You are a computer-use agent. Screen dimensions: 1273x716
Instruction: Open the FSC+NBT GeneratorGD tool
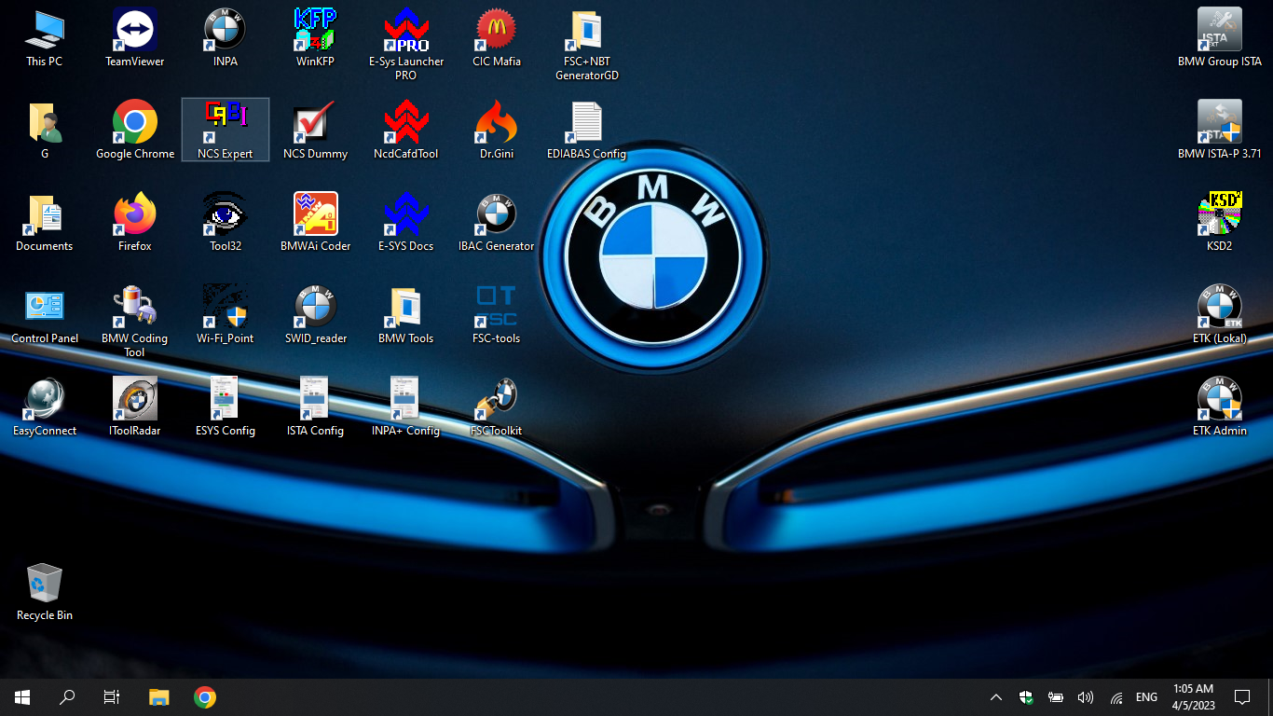click(x=585, y=28)
